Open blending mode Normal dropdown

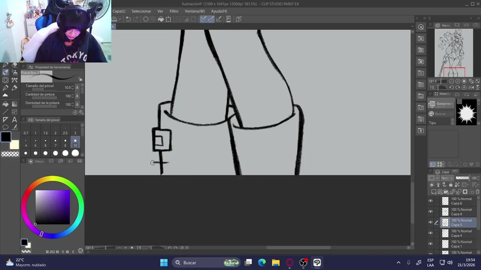pyautogui.click(x=448, y=178)
